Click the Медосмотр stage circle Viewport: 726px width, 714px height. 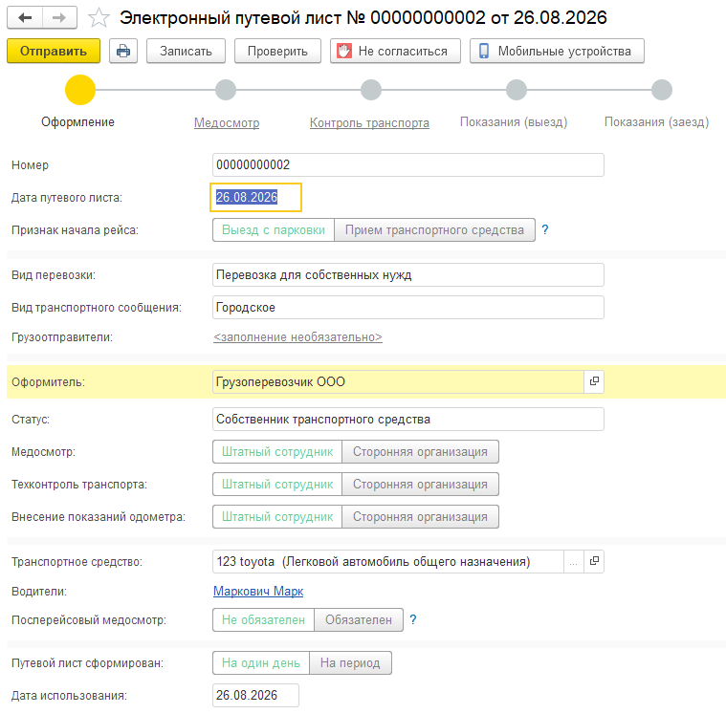pos(226,90)
